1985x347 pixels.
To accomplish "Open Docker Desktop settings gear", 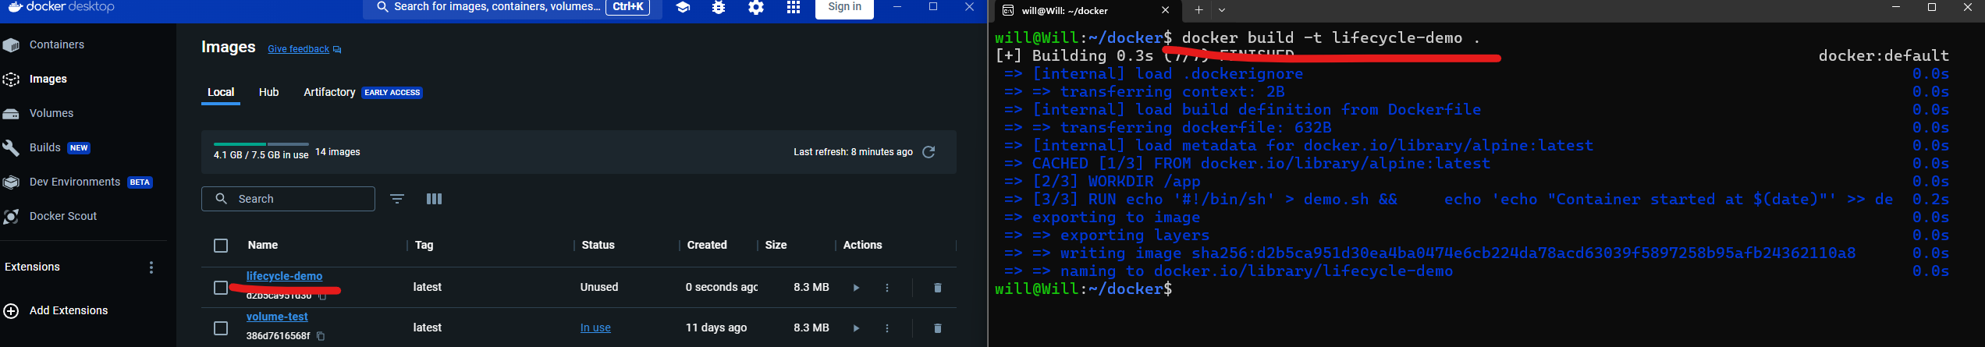I will point(756,8).
